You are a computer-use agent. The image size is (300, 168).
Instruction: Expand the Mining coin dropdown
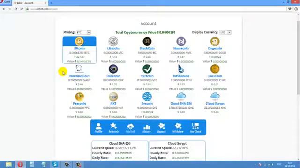point(83,32)
